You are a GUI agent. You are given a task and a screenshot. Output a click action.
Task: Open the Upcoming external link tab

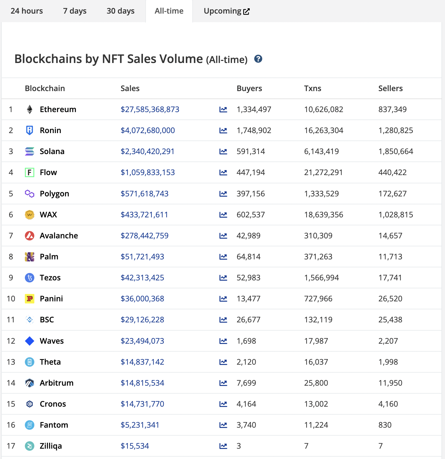click(227, 11)
